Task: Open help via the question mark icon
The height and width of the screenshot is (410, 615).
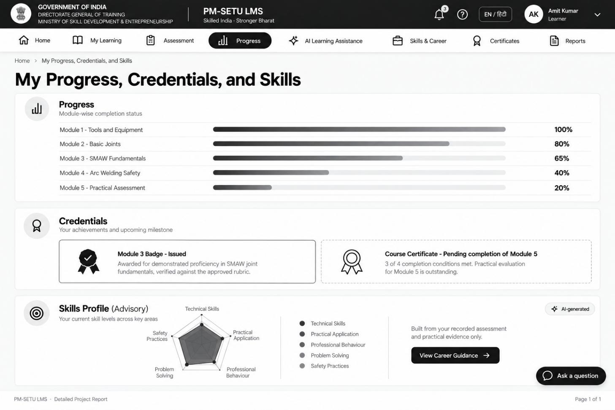Action: point(463,15)
